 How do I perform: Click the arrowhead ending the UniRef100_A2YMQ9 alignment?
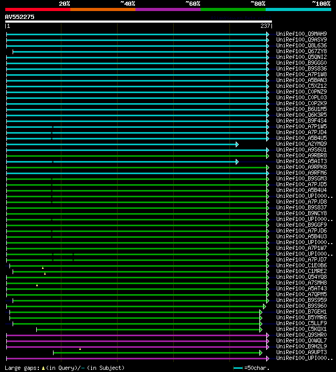[237, 145]
